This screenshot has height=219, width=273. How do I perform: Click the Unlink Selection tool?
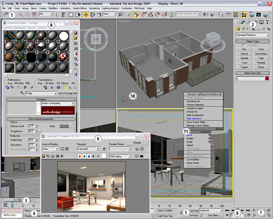[27, 15]
